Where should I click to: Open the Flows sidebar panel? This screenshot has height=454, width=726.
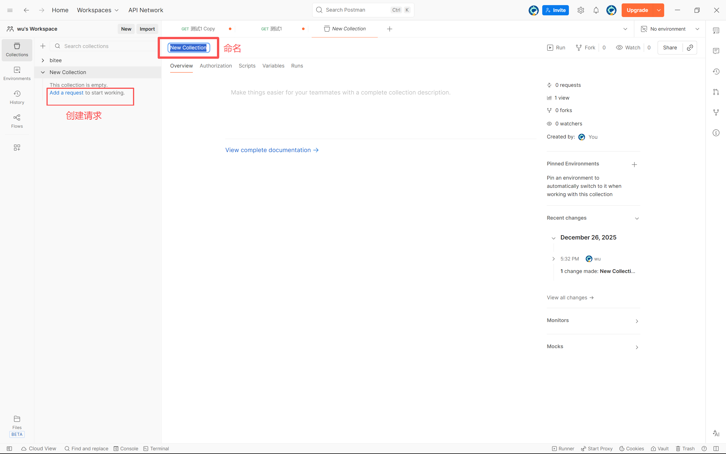[x=17, y=121]
